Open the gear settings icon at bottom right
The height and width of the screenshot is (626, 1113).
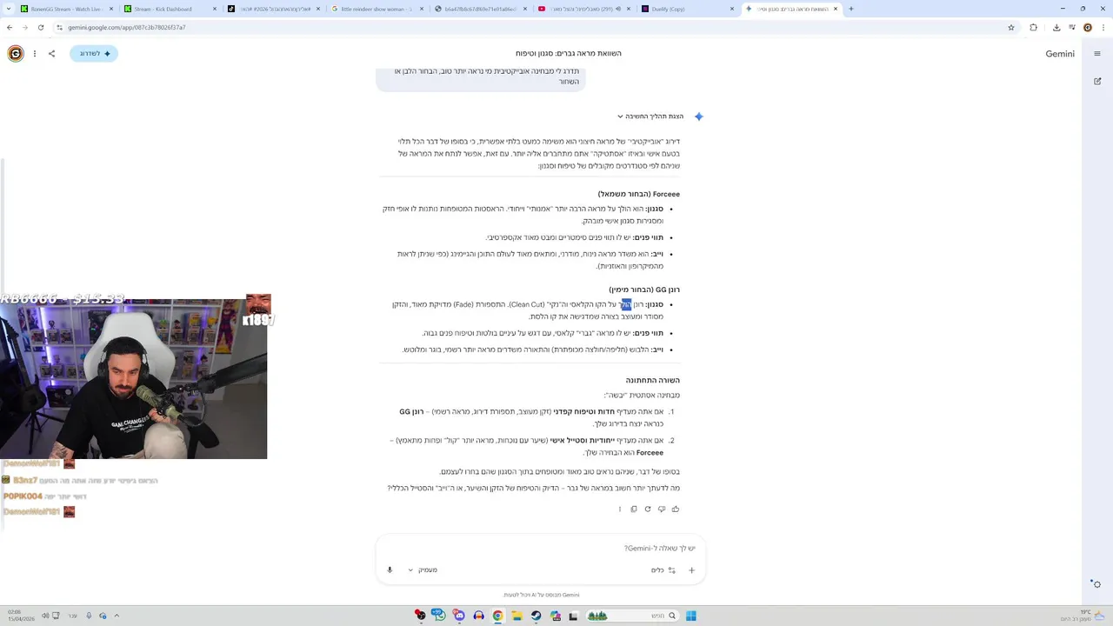coord(1096,584)
